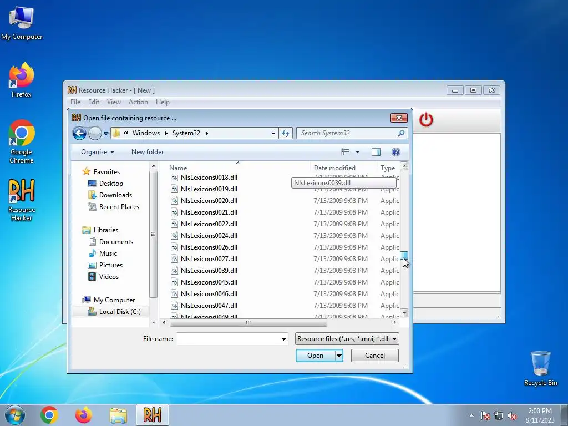
Task: Select NlsLexicons0039.dll in the file list
Action: click(209, 271)
